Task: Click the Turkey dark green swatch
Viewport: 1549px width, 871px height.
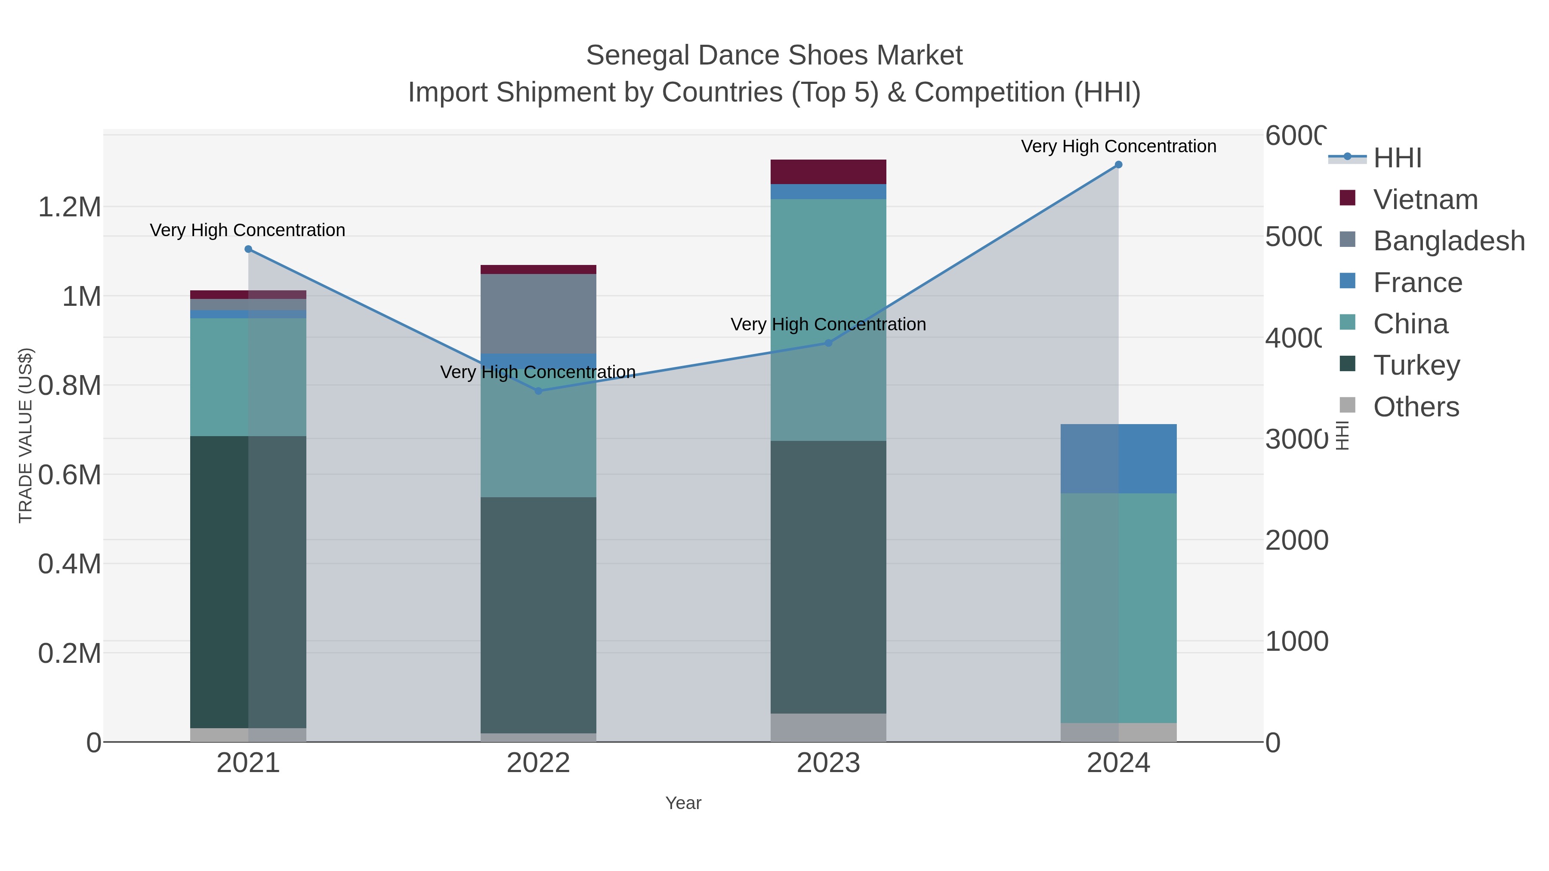Action: tap(1348, 363)
